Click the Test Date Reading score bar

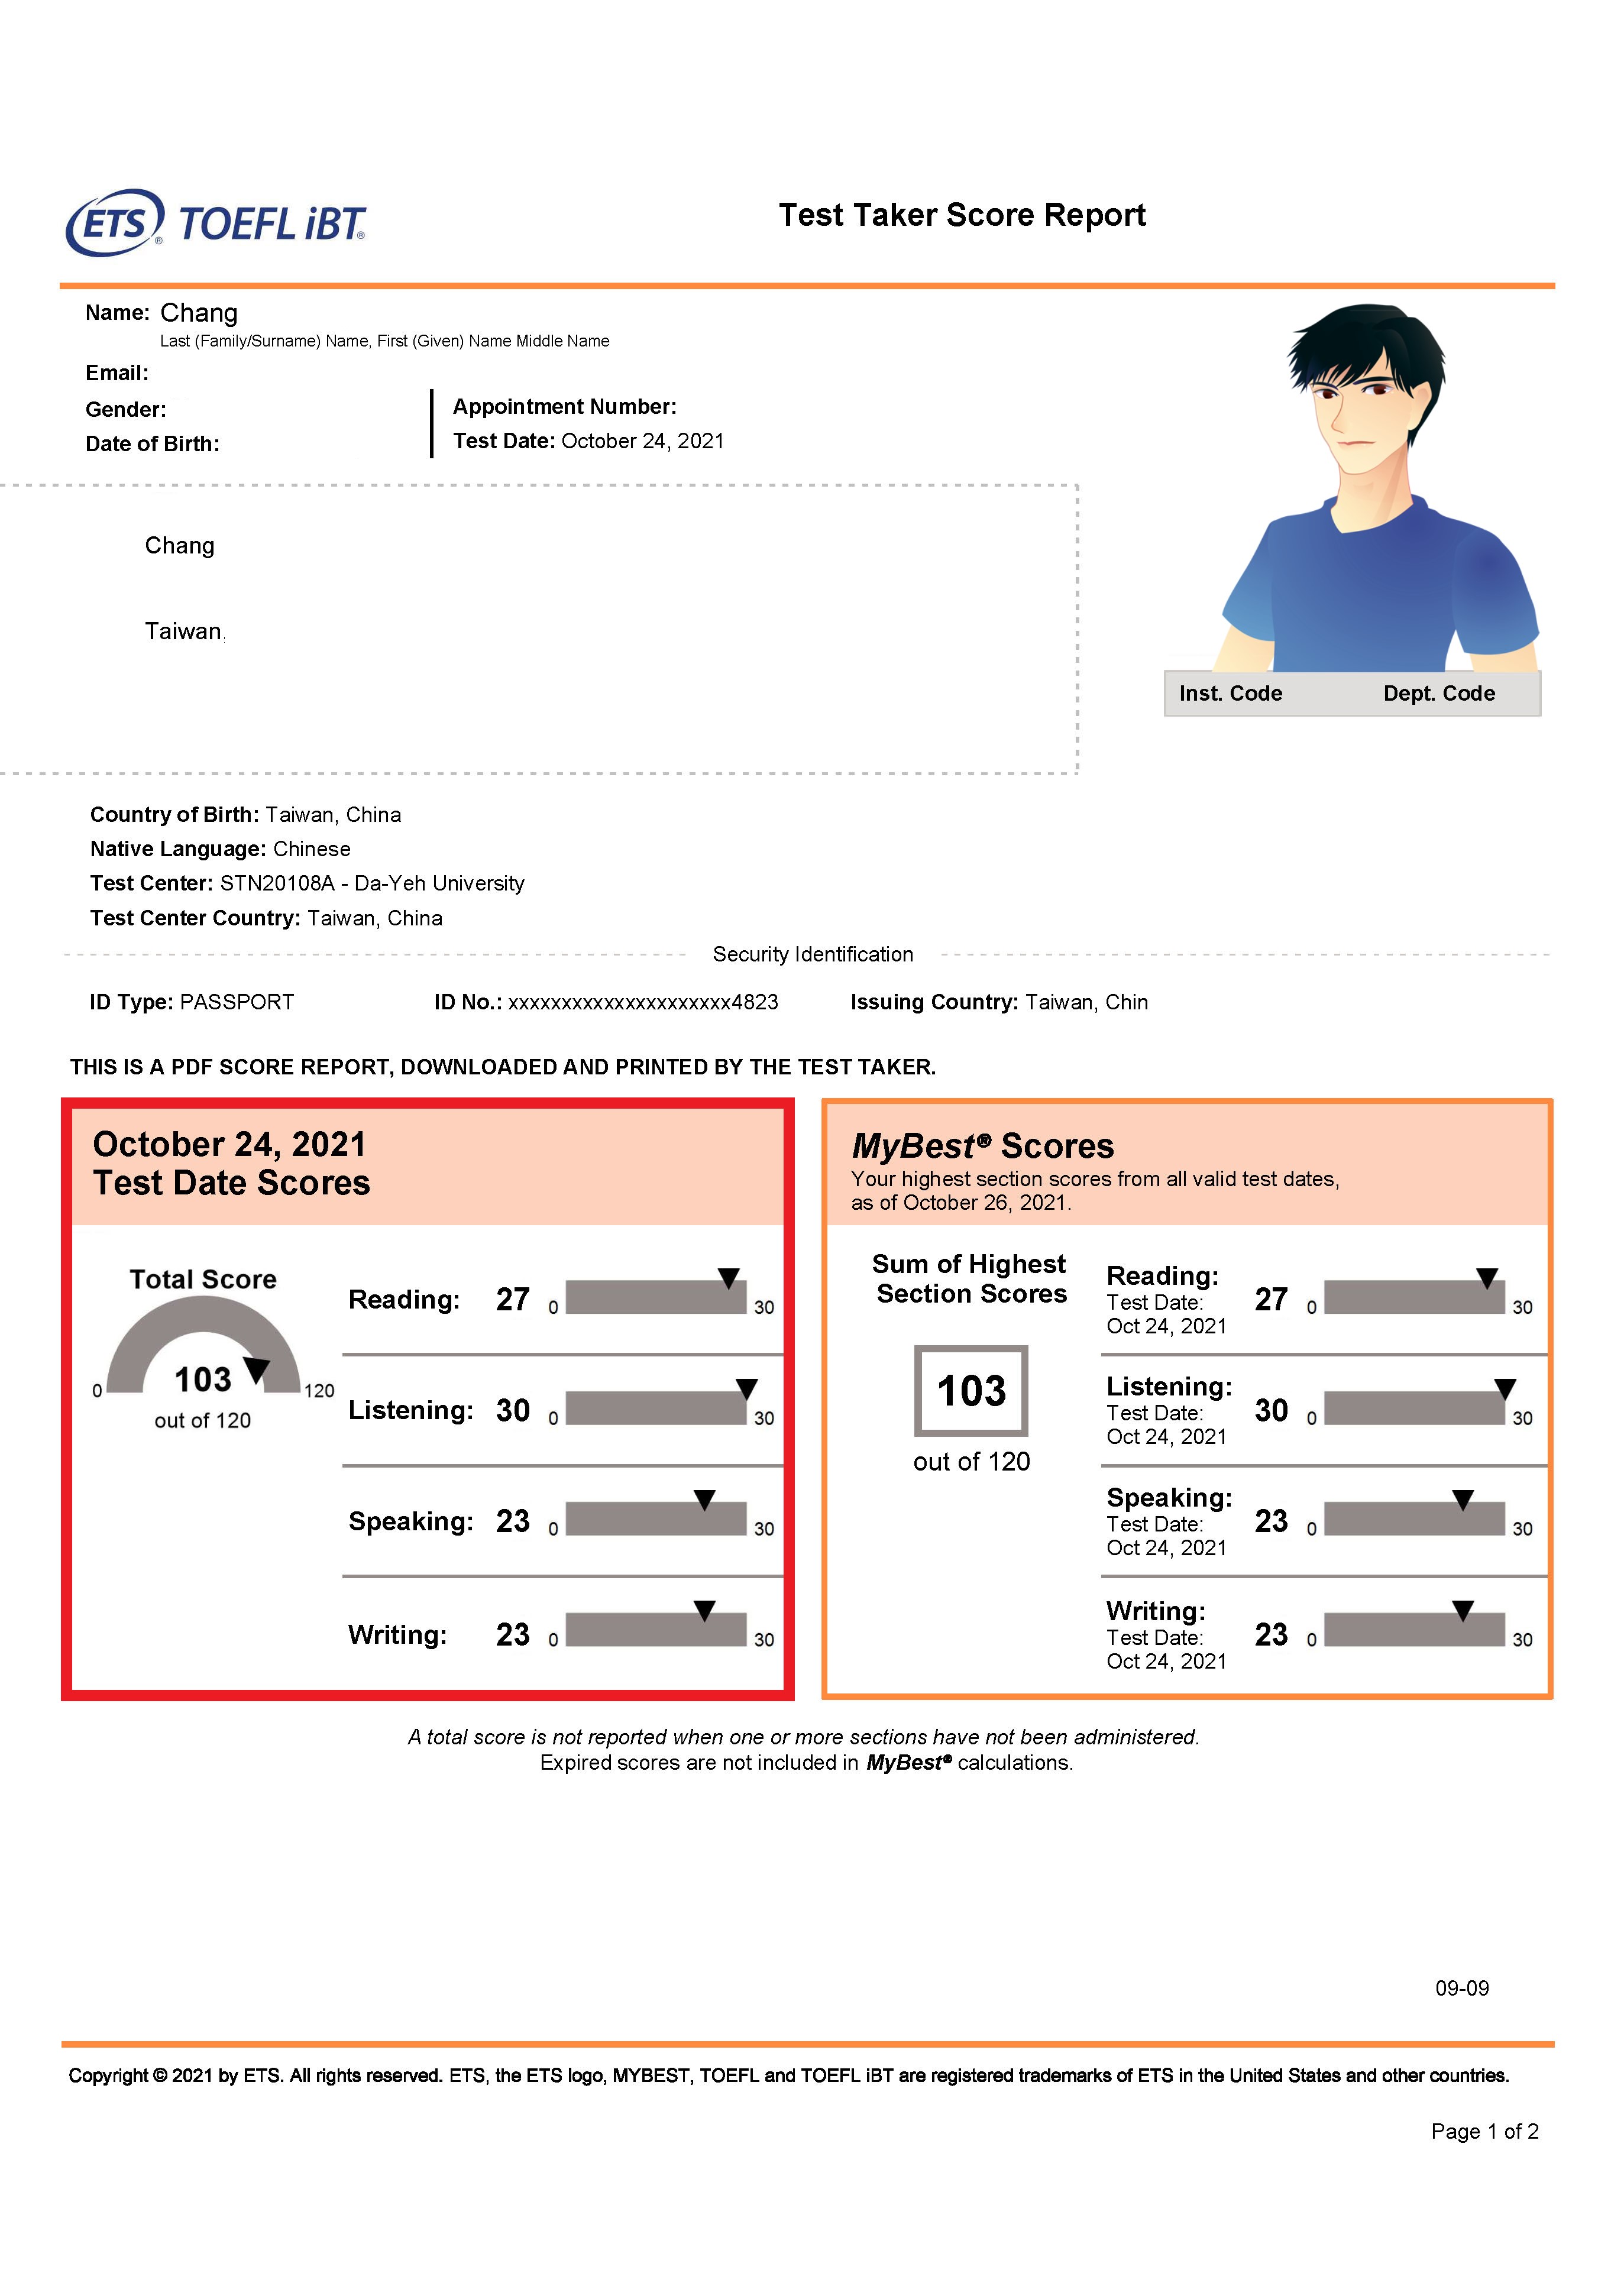click(656, 1297)
